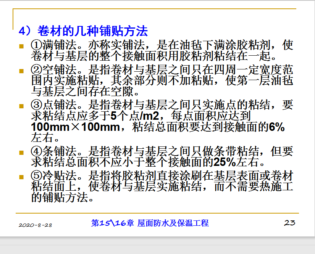Click the paragraph starting '②空铺法'
Image resolution: width=315 pixels, height=254 pixels.
pos(162,80)
